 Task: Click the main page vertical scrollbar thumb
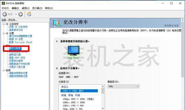point(183,49)
